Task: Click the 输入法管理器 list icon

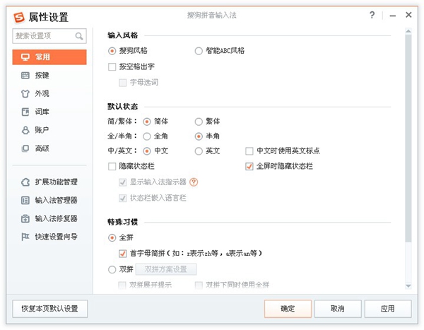Action: [x=25, y=200]
